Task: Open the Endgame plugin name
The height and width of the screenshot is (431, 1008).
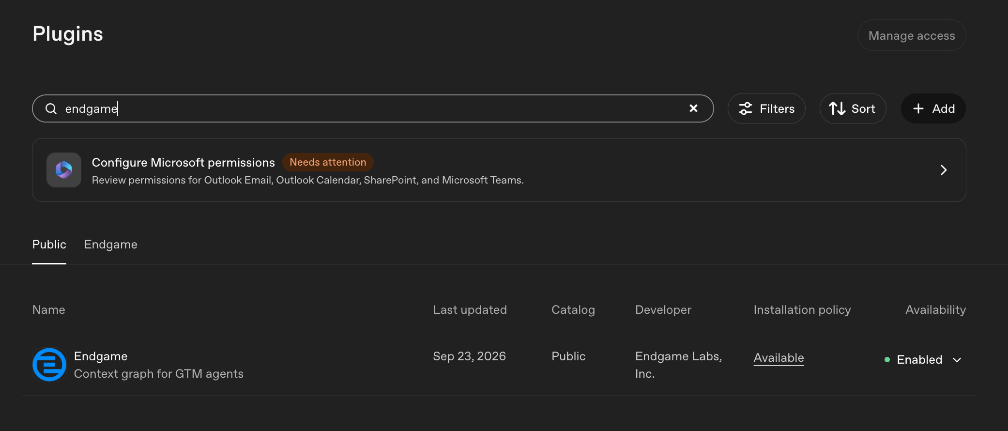Action: [x=101, y=356]
